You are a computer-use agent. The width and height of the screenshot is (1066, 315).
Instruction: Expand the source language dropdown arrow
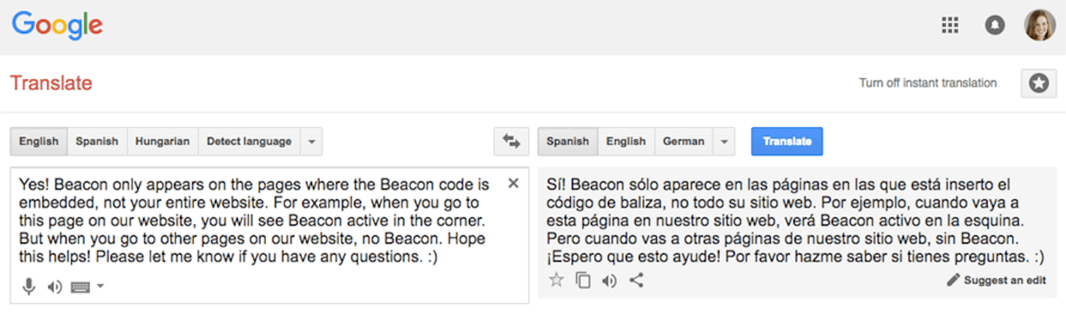(x=311, y=142)
